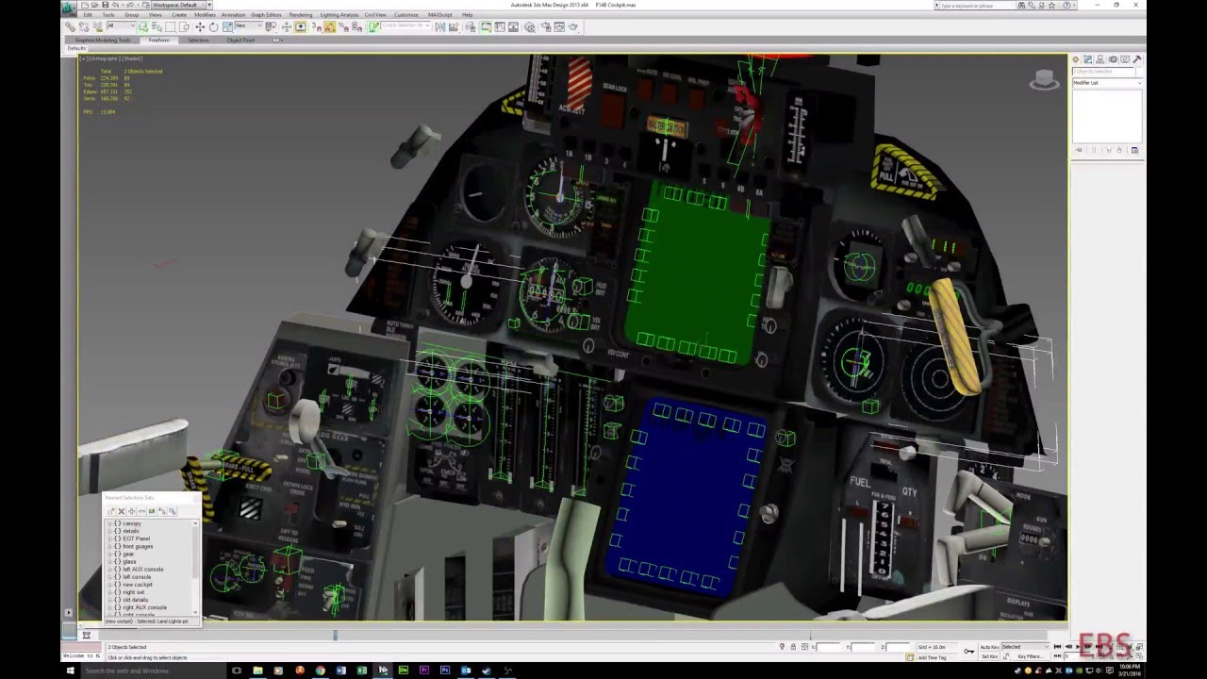
Task: Click the Remove (red X) icon in Named Selection Sets
Action: [122, 511]
